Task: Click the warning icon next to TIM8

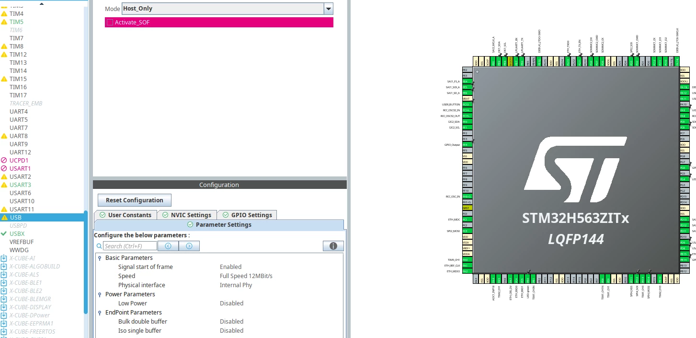Action: [4, 47]
